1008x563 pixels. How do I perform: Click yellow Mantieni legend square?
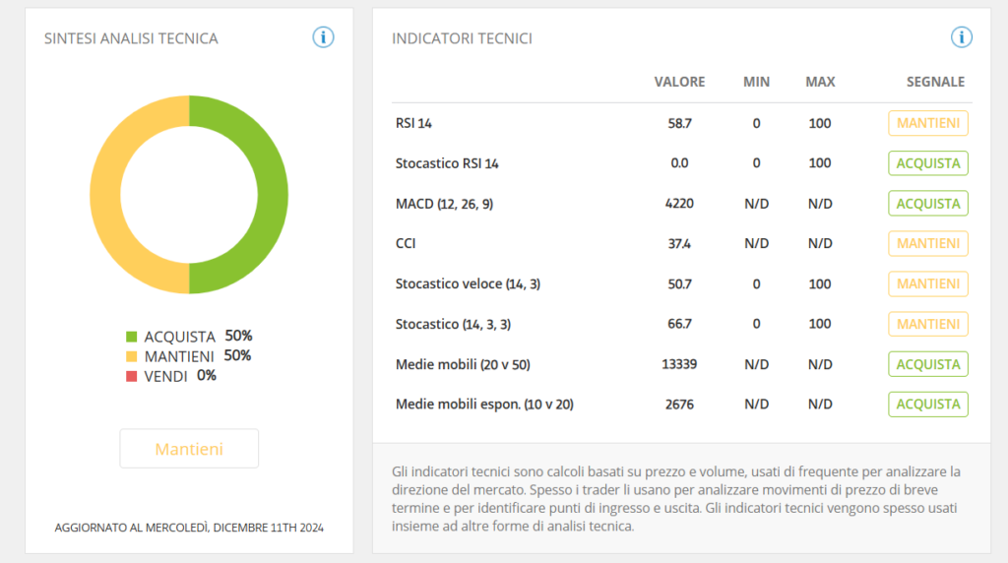pyautogui.click(x=132, y=356)
